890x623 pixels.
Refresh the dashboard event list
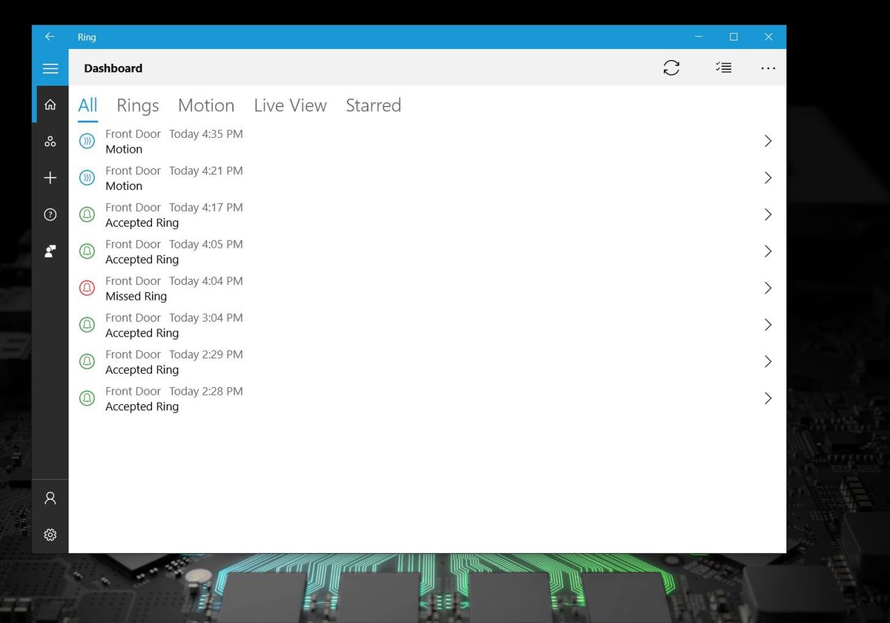pyautogui.click(x=671, y=67)
